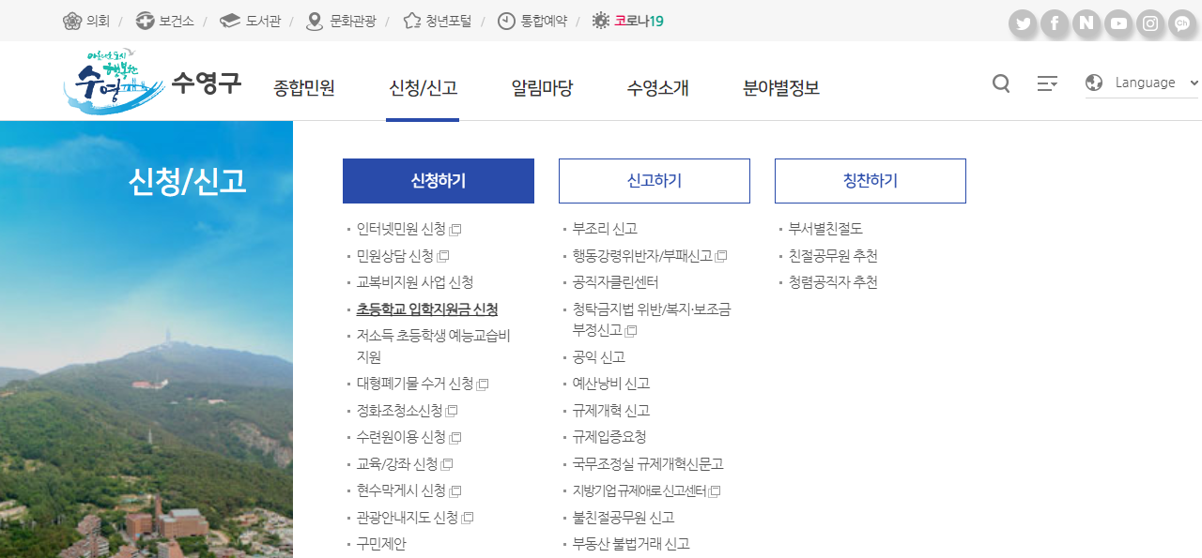This screenshot has height=558, width=1202.
Task: Open the Kakao Channel 'Ch' icon
Action: pyautogui.click(x=1180, y=23)
